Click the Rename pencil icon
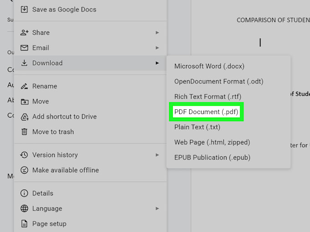310x232 pixels. [24, 86]
